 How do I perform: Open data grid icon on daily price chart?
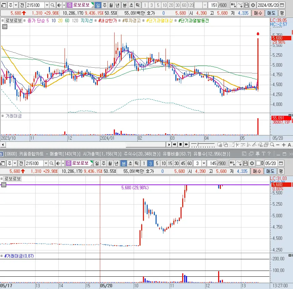[5, 27]
